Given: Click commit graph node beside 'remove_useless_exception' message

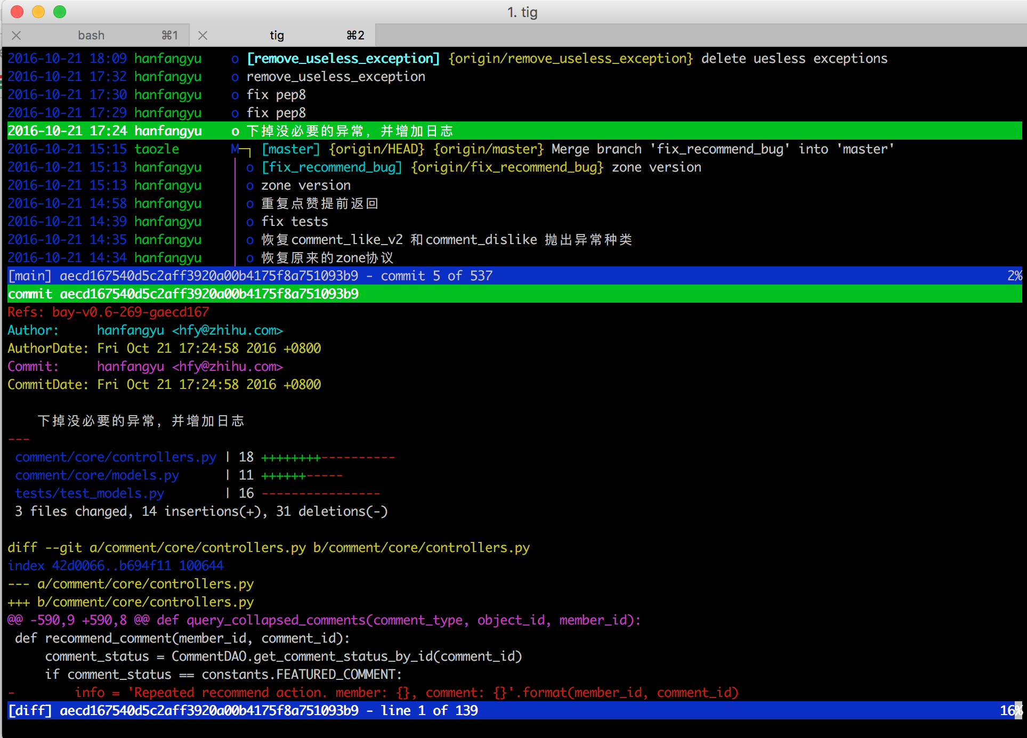Looking at the screenshot, I should [x=234, y=77].
